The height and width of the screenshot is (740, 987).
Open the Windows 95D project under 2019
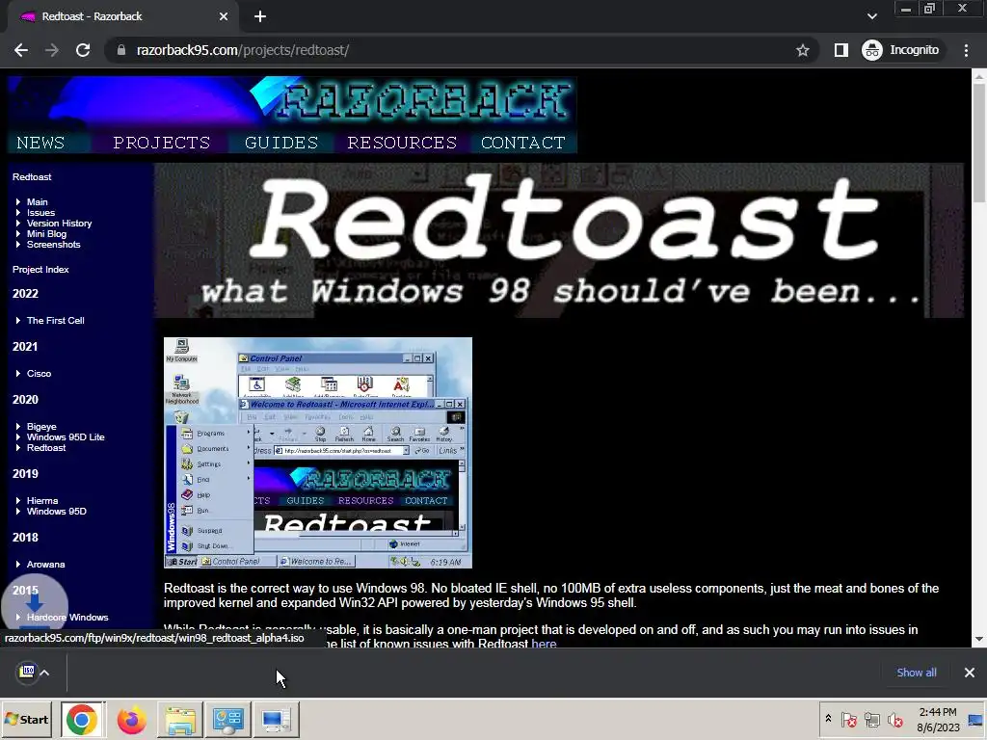[x=57, y=512]
